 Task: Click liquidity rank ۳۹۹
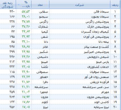pyautogui.click(x=12, y=52)
